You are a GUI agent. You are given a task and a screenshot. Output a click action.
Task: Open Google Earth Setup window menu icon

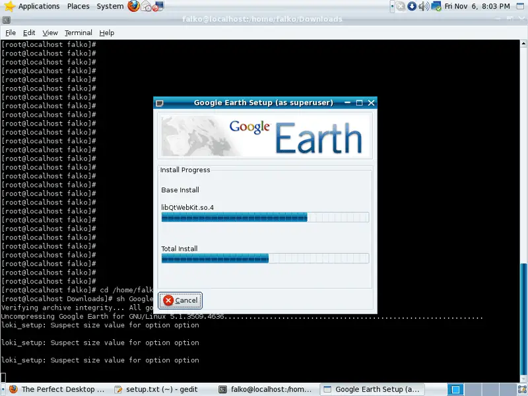(160, 103)
